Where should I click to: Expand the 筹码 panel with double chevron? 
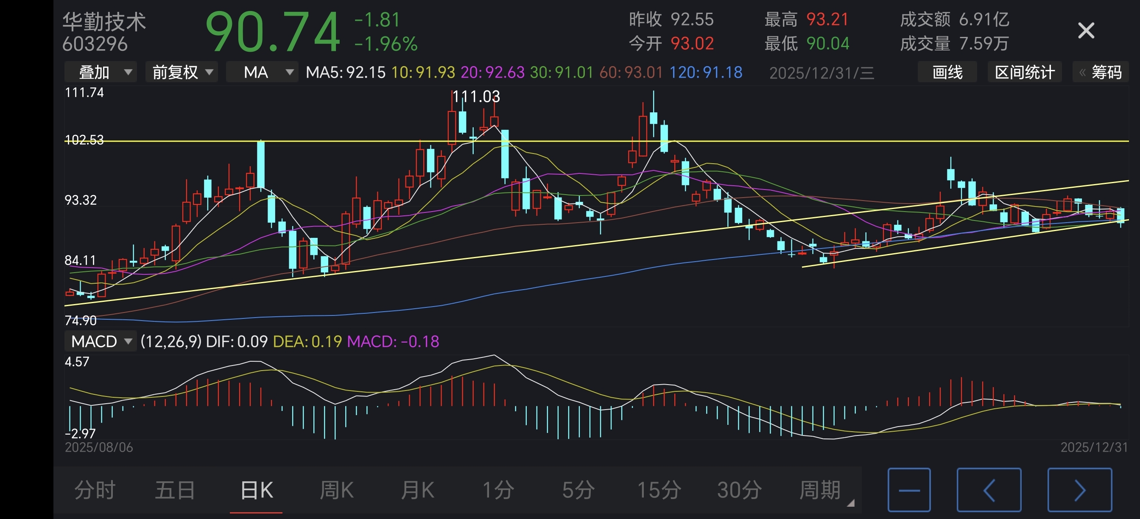point(1100,72)
